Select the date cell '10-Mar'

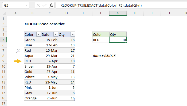click(x=49, y=51)
